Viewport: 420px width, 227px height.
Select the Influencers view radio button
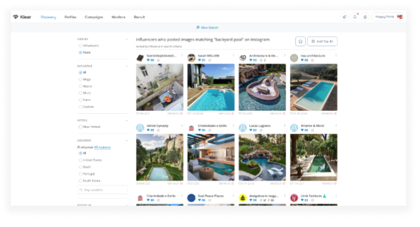point(80,46)
